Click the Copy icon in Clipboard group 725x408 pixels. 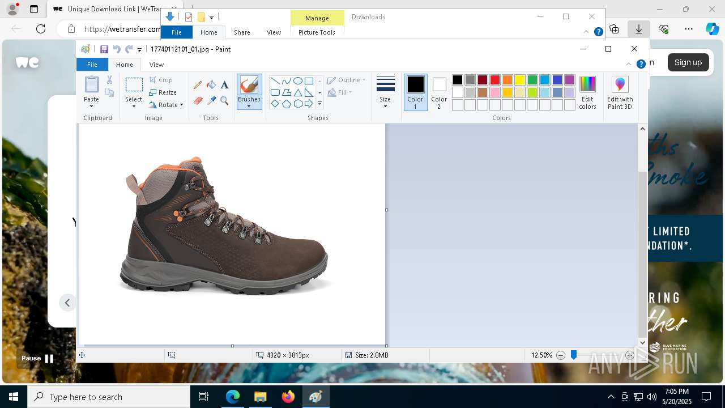pos(109,92)
